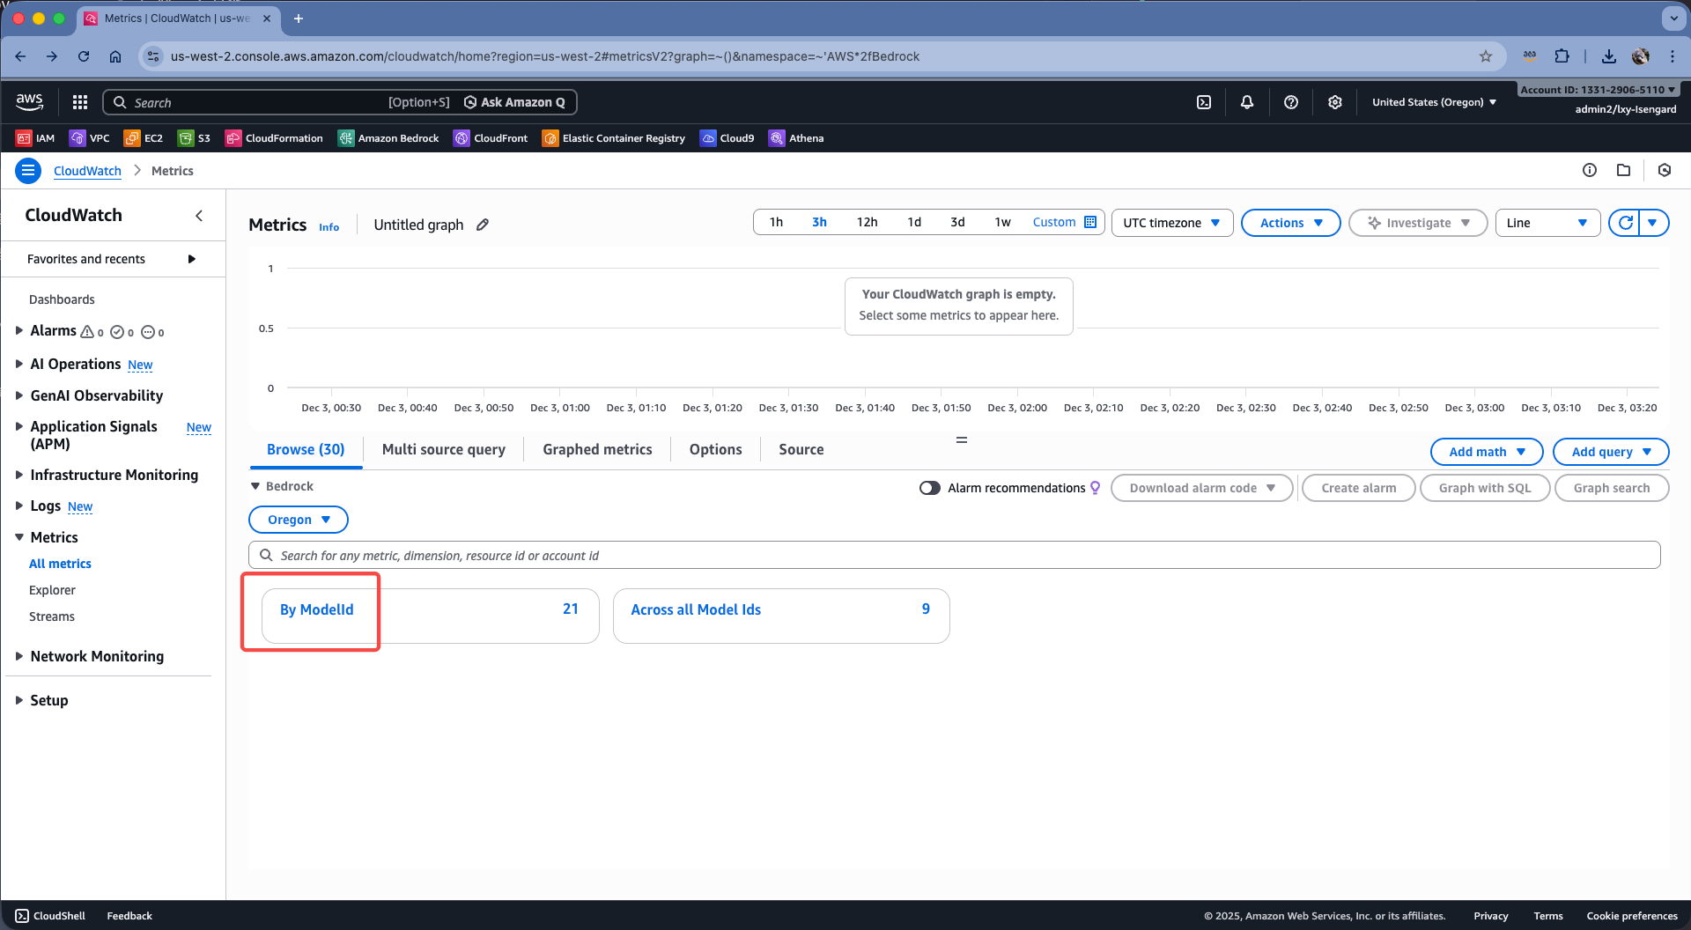Toggle Alarm recommendations switch
Screen dimensions: 1691x930
tap(929, 488)
